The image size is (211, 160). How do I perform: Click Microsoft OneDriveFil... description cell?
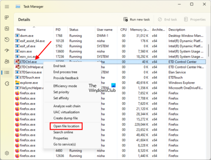point(186,88)
